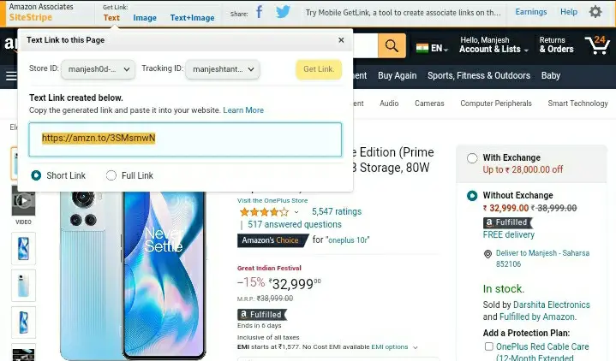Open the 5,547 ratings link
Screen dimensions: 616x361
tap(337, 211)
